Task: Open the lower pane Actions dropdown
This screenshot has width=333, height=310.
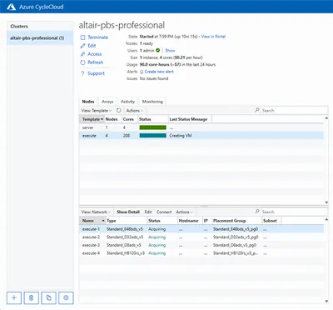Action: pos(184,212)
